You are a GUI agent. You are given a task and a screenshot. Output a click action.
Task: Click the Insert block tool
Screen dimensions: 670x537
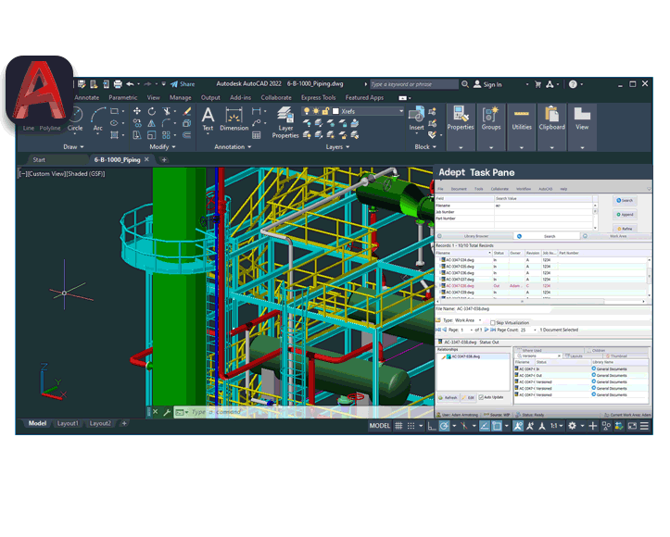[x=416, y=119]
